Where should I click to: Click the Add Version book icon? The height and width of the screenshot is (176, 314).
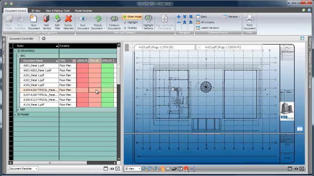(46, 19)
